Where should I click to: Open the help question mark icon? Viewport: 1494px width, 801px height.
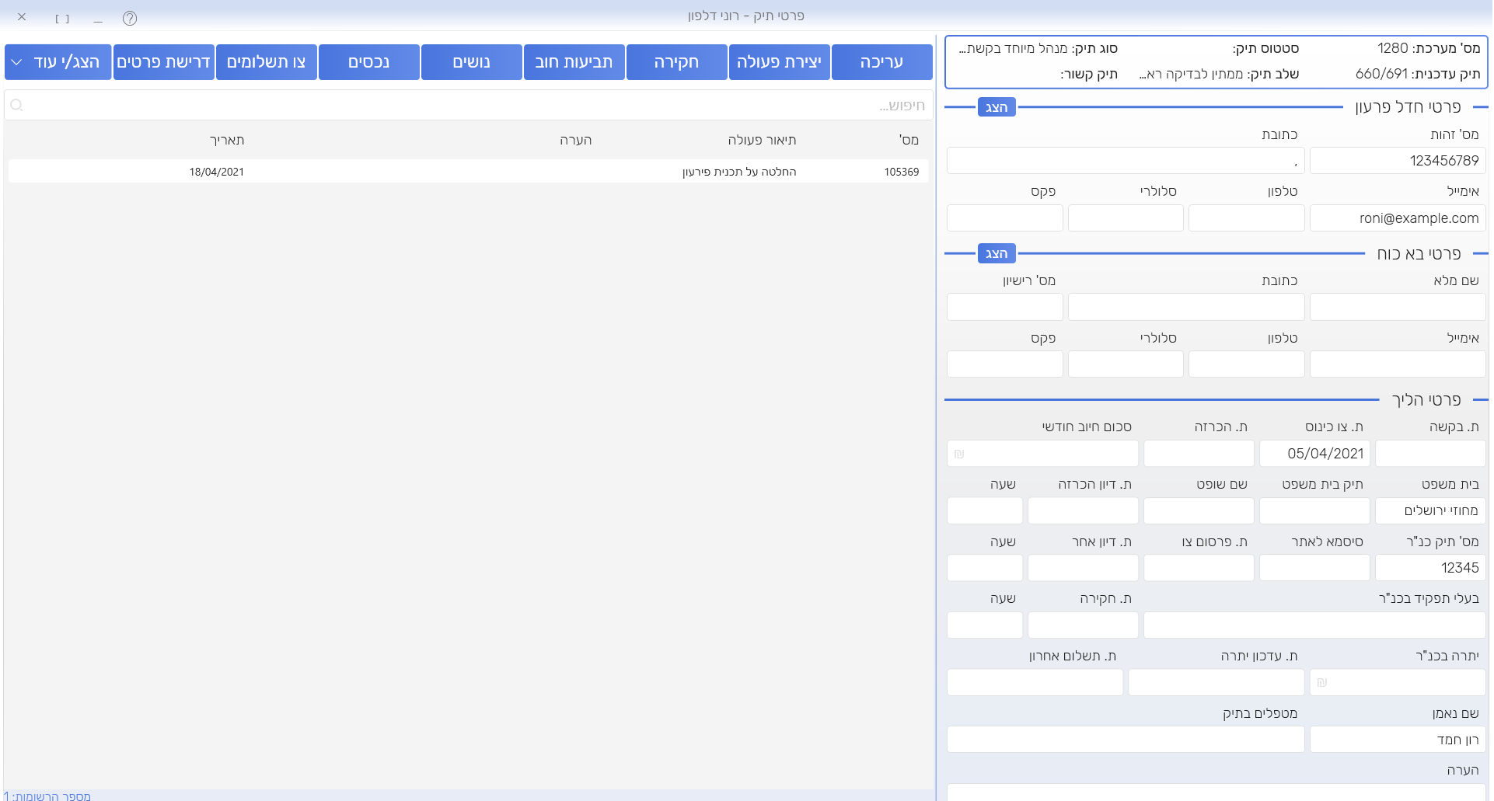(130, 18)
